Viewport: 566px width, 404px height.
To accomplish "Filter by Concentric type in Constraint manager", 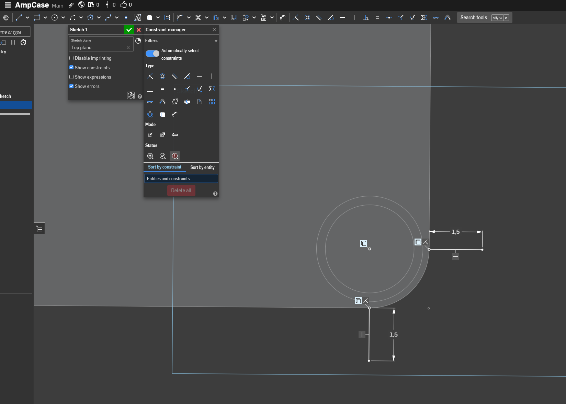I will pyautogui.click(x=162, y=76).
